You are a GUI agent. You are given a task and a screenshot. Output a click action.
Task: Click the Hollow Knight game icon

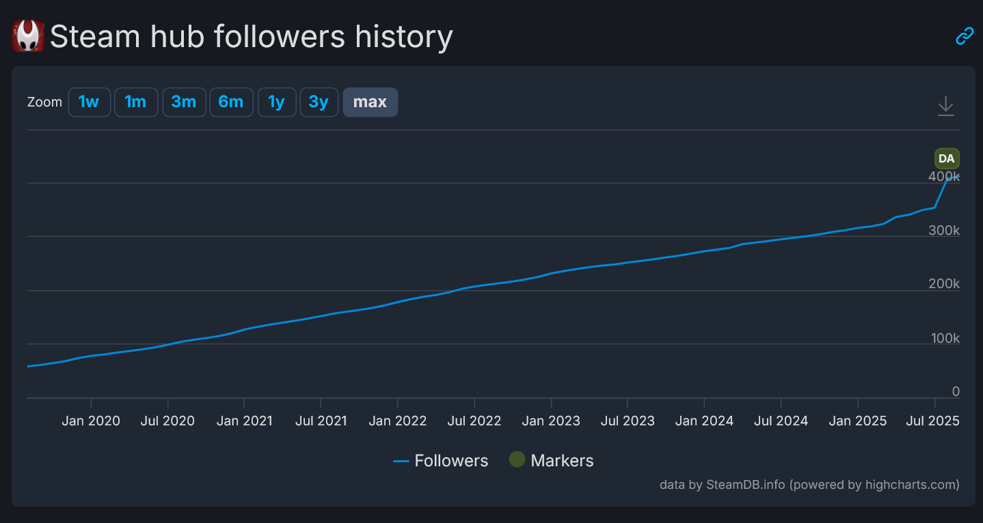click(29, 36)
